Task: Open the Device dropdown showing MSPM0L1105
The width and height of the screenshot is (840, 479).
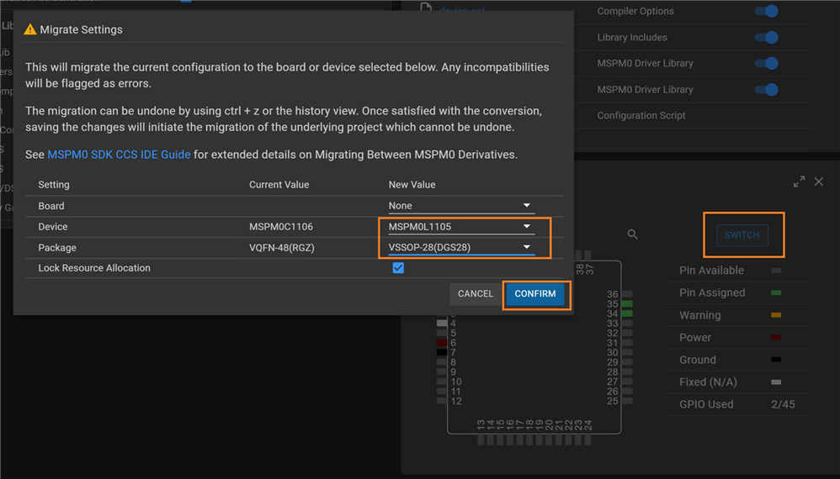Action: pos(461,227)
